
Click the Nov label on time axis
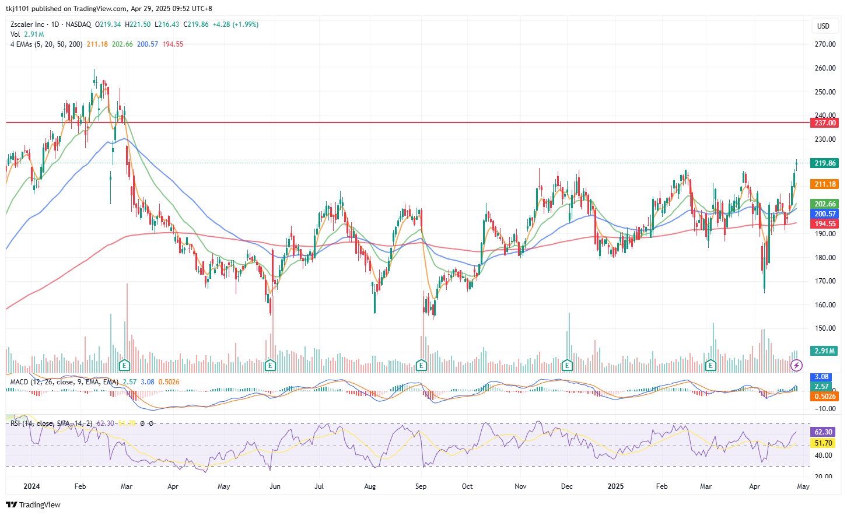[x=520, y=486]
